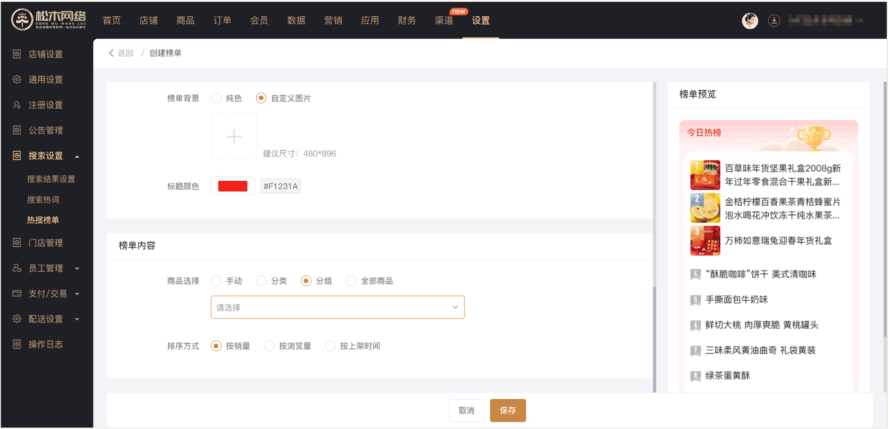
Task: Click the #F1231A color hex field
Action: [x=280, y=186]
